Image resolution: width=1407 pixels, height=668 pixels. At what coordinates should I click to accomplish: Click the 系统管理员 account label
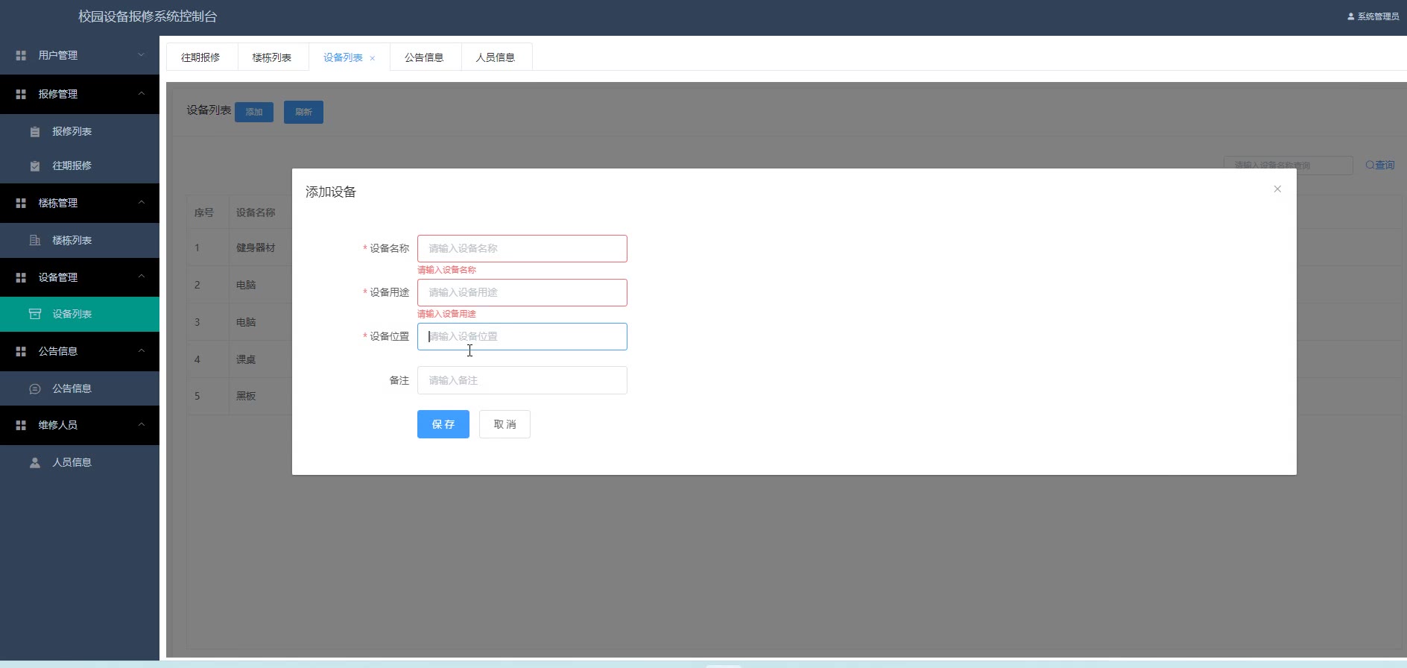click(1378, 16)
